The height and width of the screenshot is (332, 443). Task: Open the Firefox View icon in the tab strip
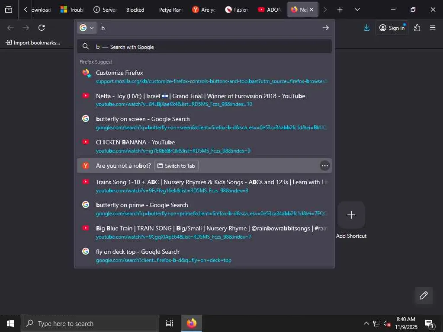tap(9, 10)
